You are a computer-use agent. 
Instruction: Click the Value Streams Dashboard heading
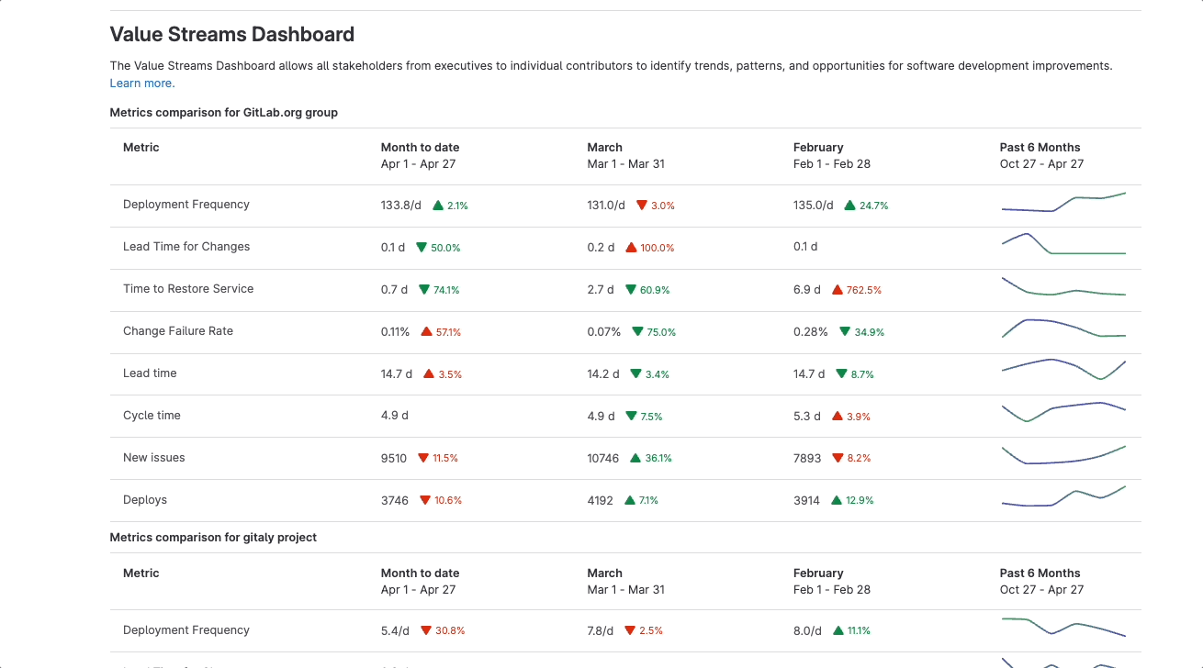232,35
